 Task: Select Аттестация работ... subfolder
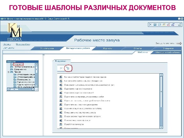[x=26, y=77]
